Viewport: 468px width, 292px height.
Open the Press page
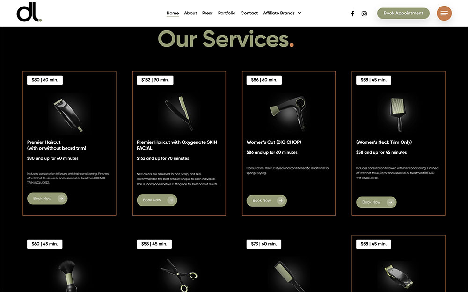pyautogui.click(x=207, y=13)
